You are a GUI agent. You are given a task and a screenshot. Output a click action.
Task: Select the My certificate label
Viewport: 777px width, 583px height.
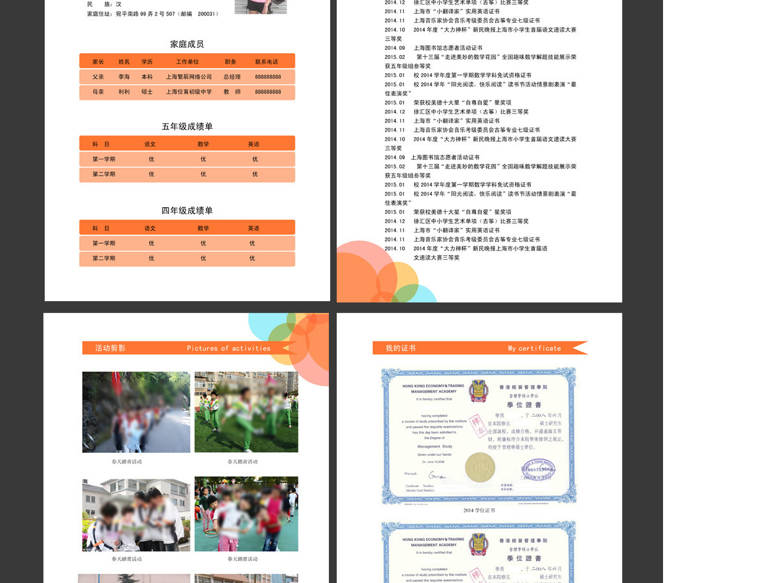(x=534, y=348)
